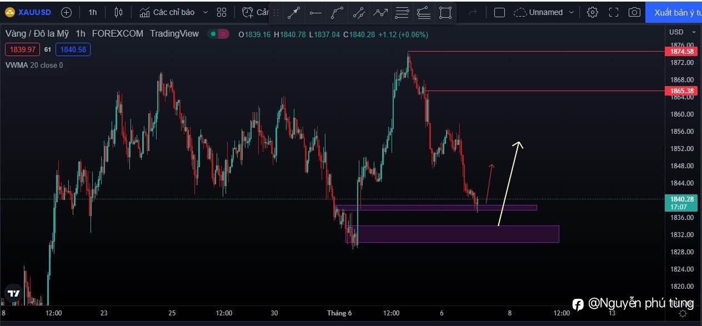Expand the chevron next to Các chỉ báo
The image size is (702, 326).
pyautogui.click(x=205, y=12)
